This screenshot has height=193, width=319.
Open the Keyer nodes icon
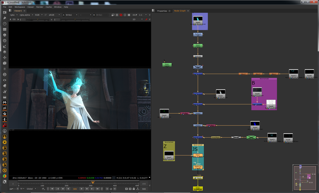pos(5,46)
